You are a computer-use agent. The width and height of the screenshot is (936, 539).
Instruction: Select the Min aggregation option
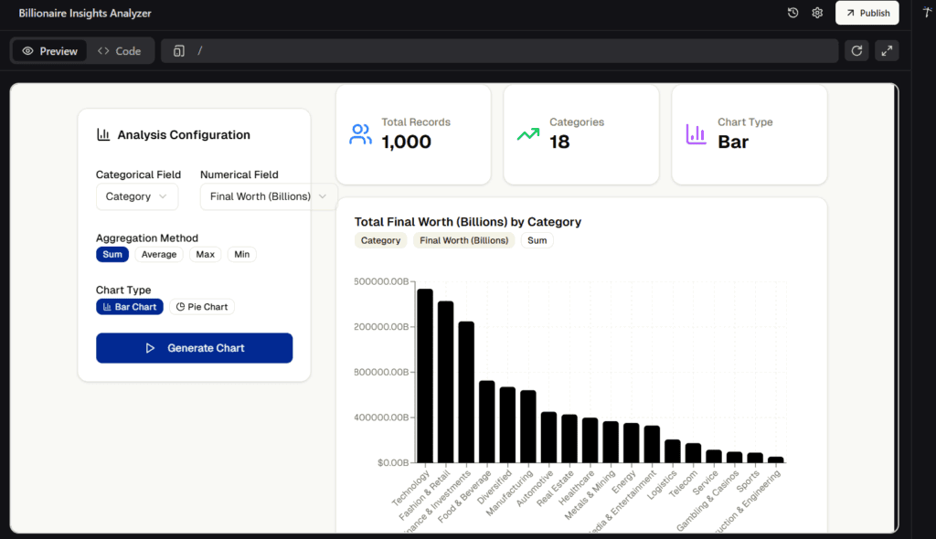coord(241,254)
